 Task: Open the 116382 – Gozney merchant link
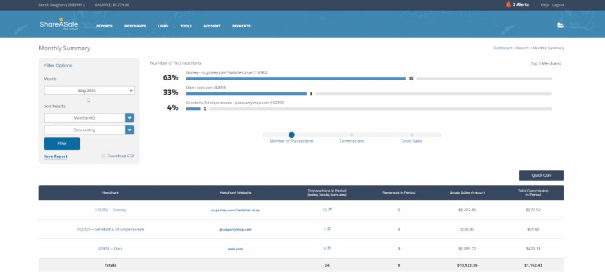(110, 210)
